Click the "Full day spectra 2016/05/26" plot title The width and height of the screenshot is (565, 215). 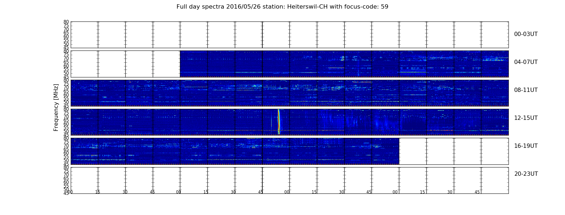point(282,7)
